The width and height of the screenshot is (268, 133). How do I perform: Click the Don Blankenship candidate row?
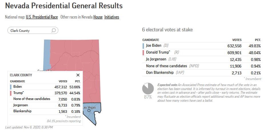pos(201,73)
